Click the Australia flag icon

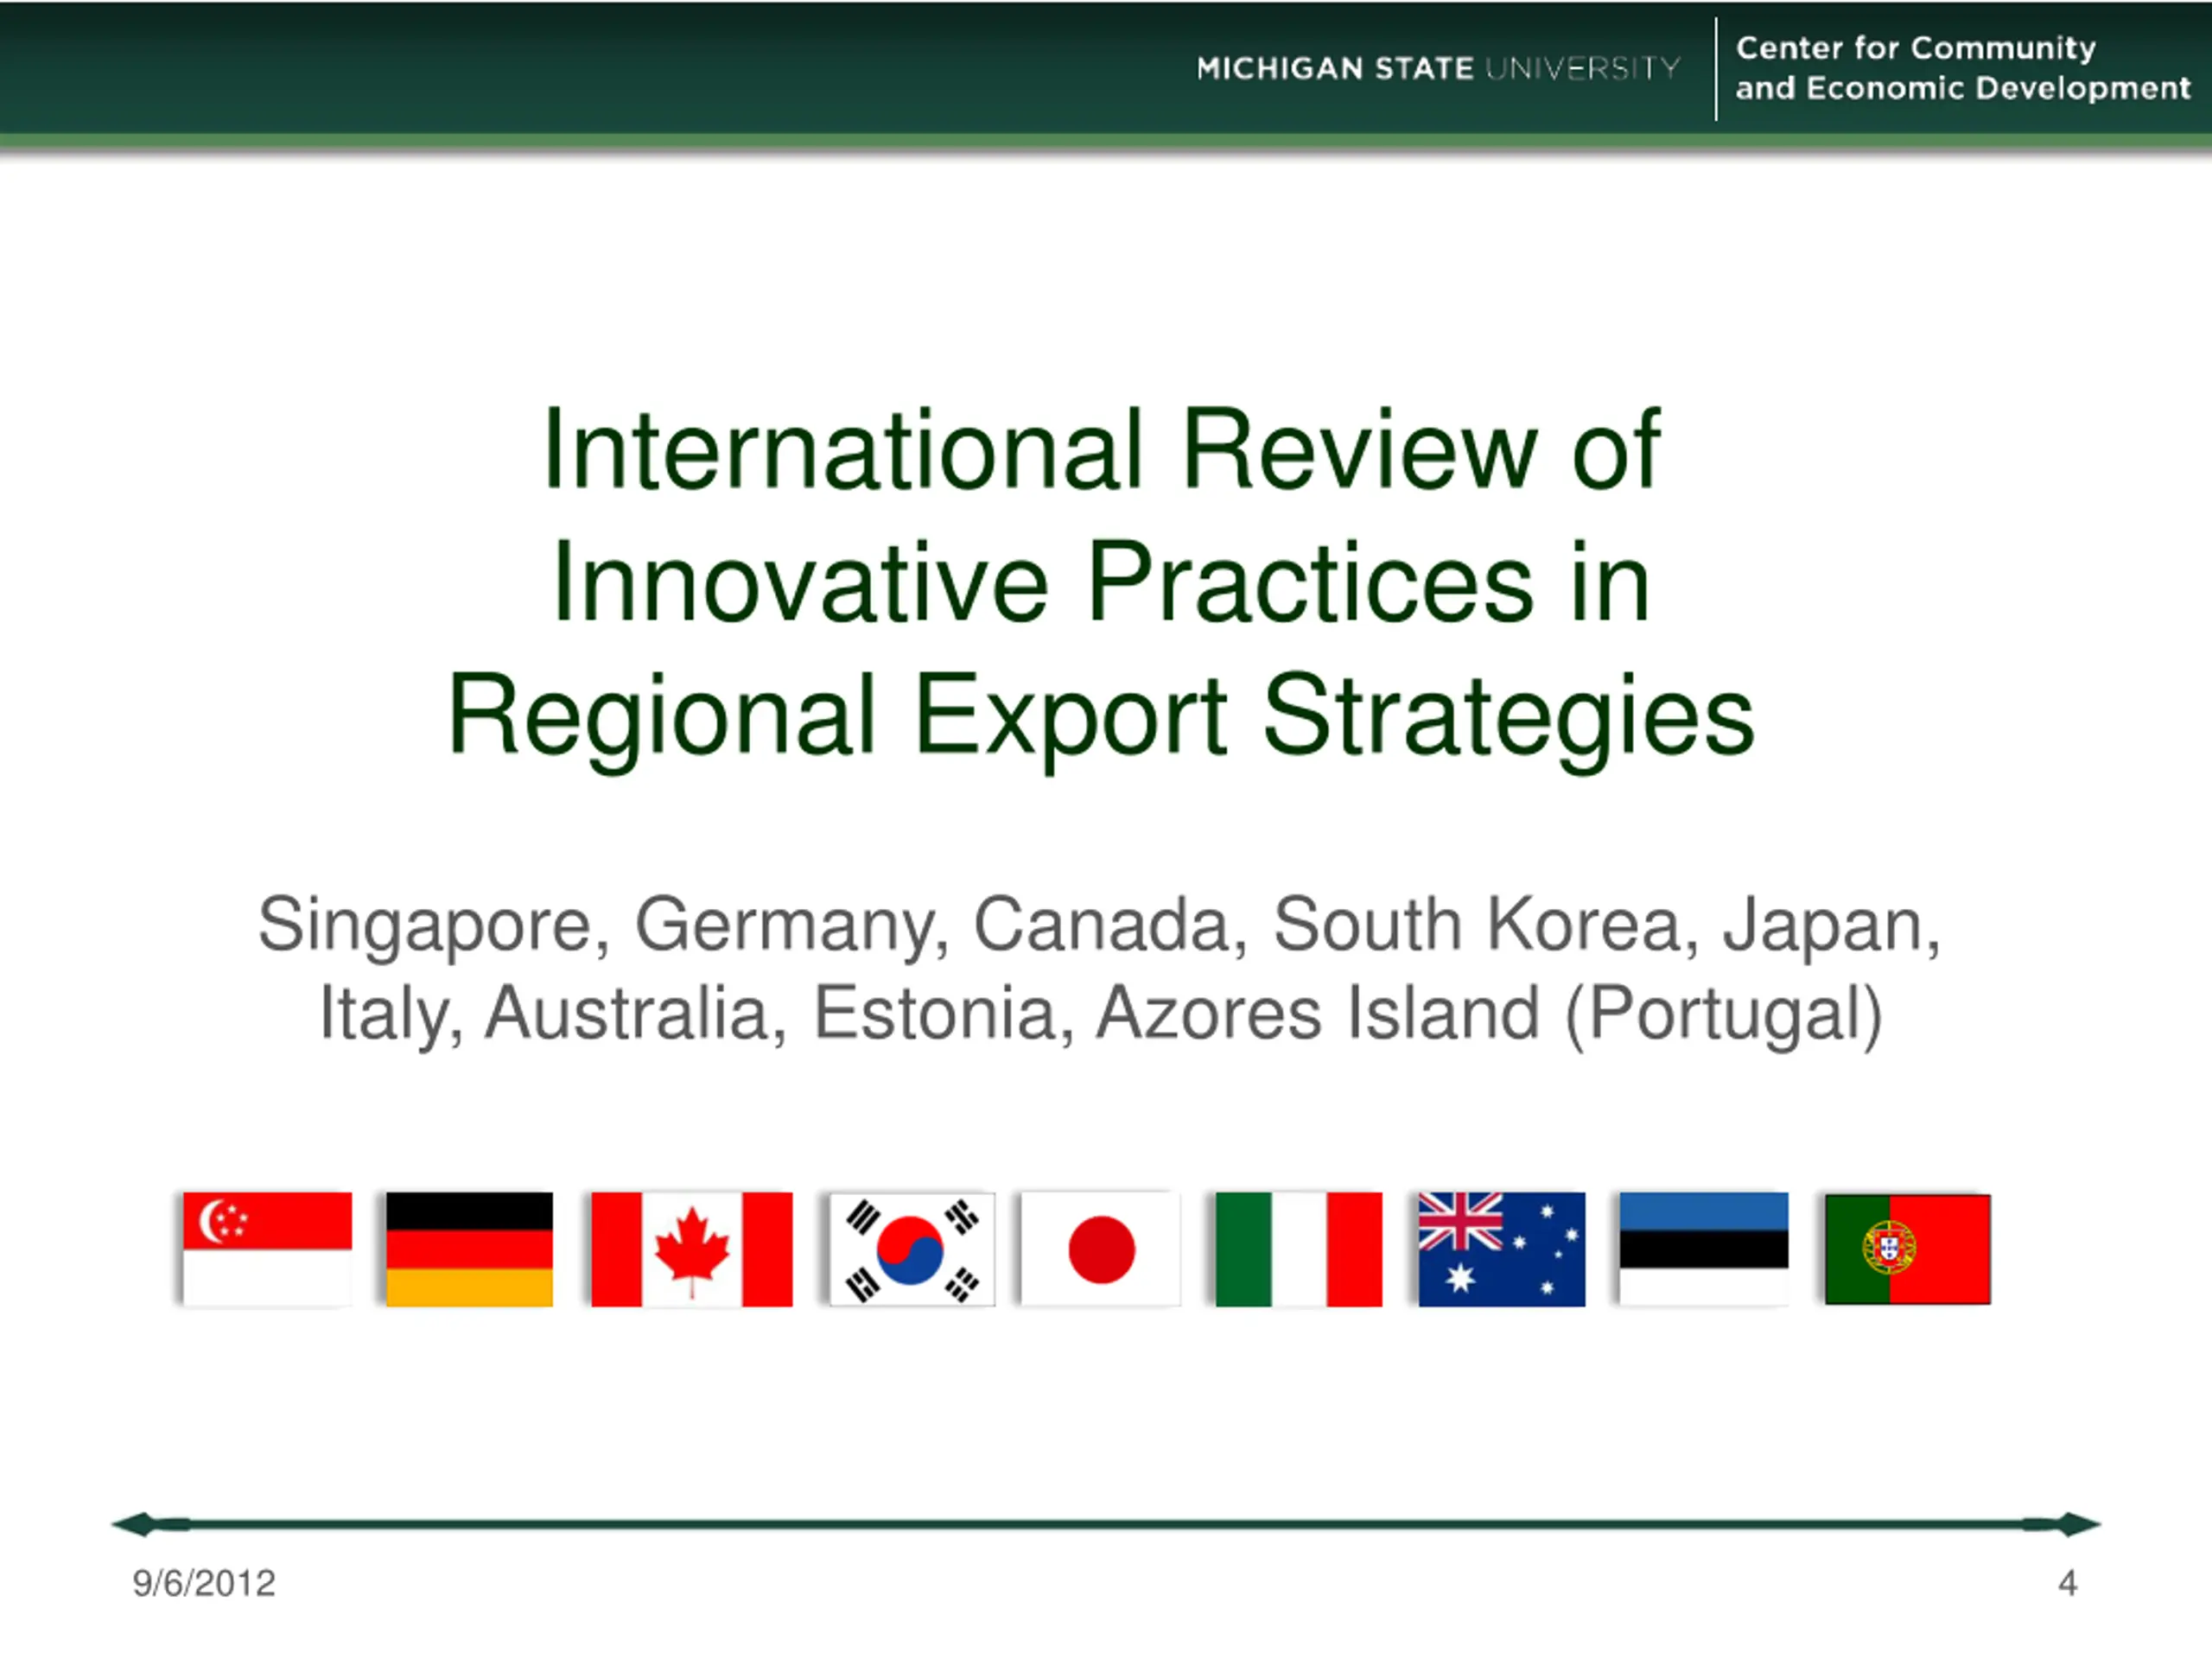(1501, 1248)
